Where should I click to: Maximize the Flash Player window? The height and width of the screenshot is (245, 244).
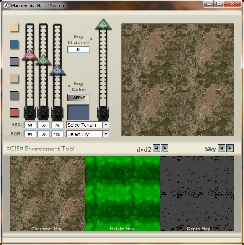coord(219,4)
